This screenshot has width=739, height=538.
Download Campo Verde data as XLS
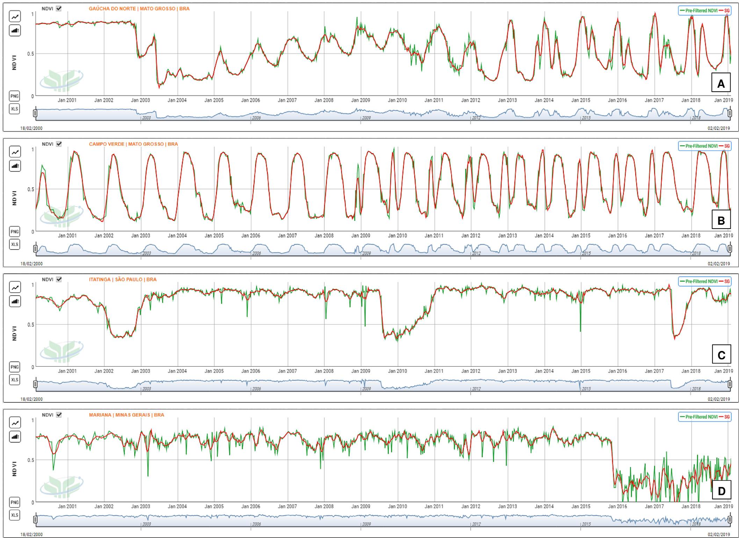15,244
